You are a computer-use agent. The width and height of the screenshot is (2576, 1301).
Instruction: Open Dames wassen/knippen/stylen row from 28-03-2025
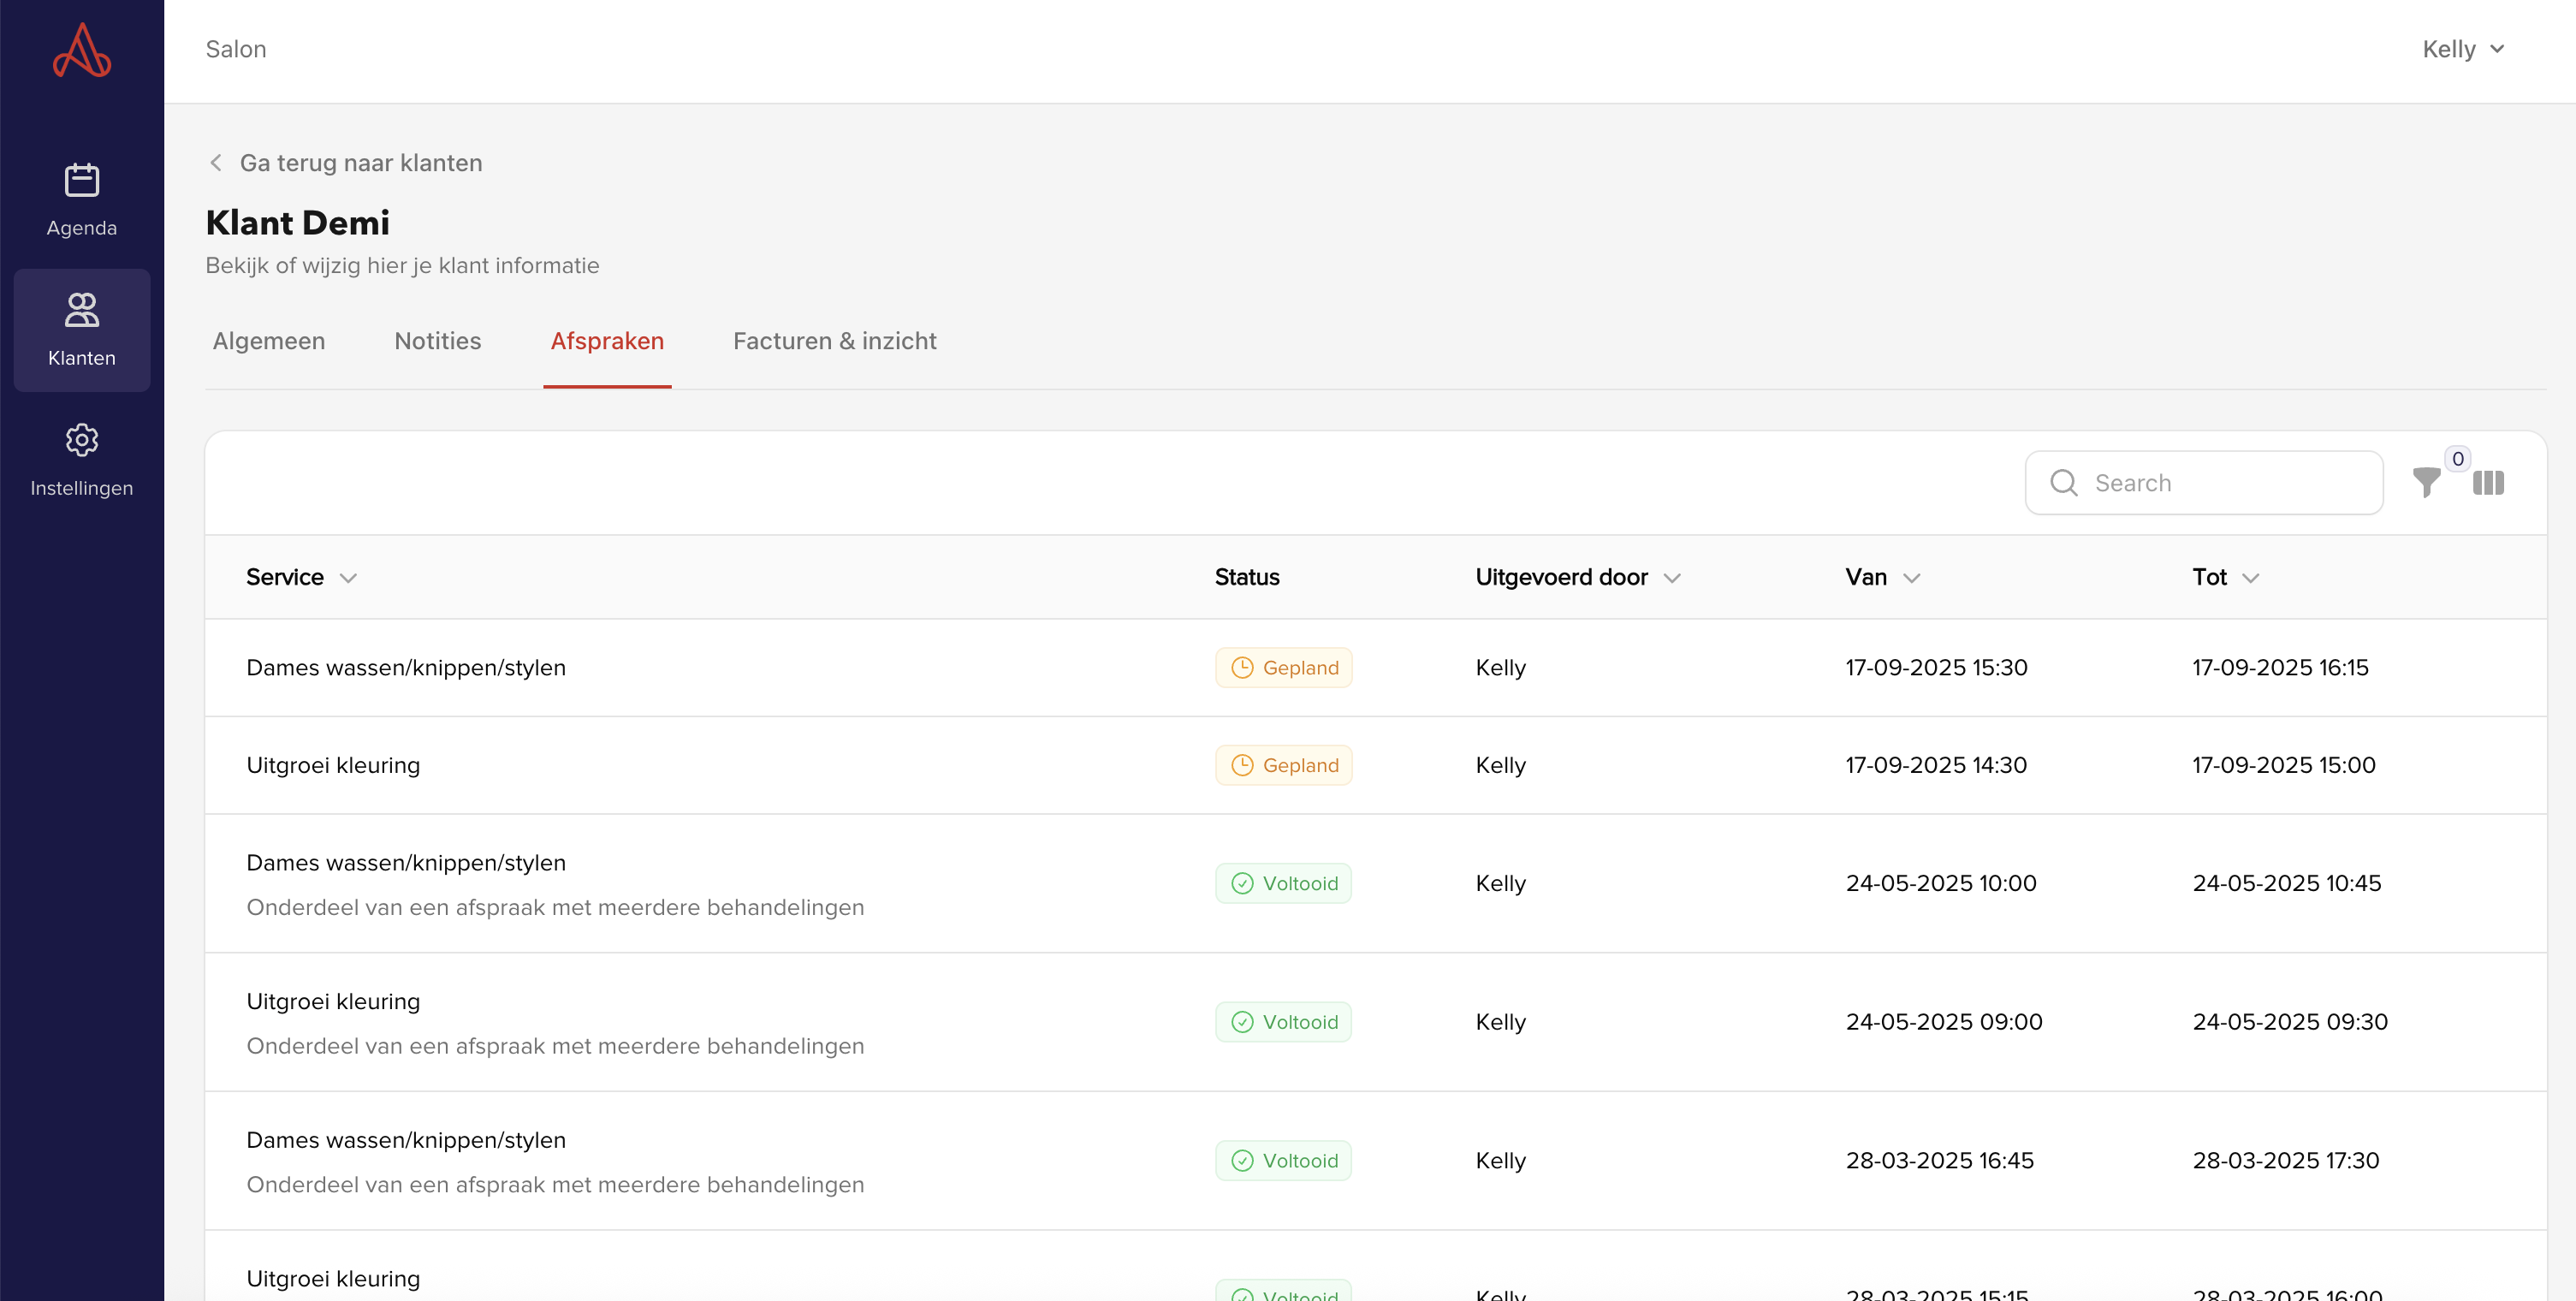pyautogui.click(x=1375, y=1161)
